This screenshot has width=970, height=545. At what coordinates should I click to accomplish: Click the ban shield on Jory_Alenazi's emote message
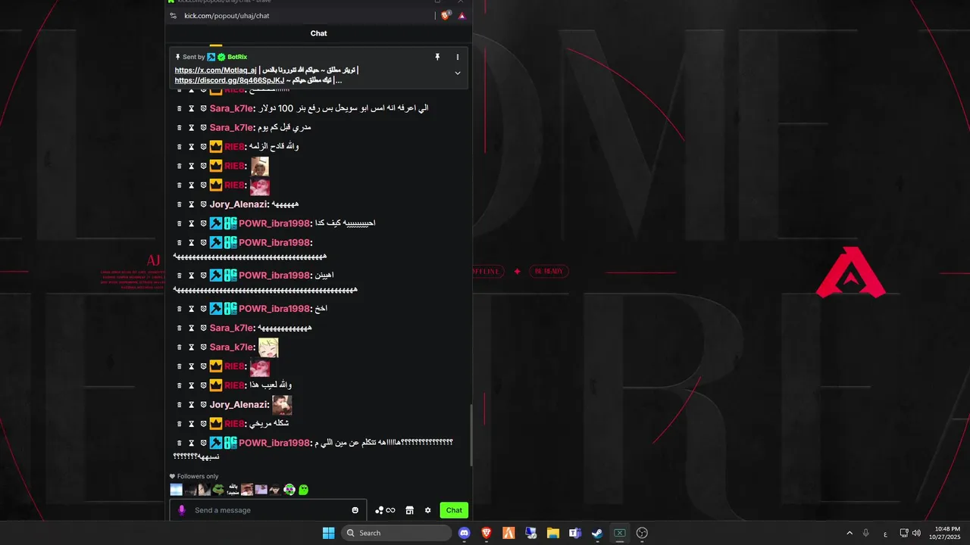coord(203,405)
